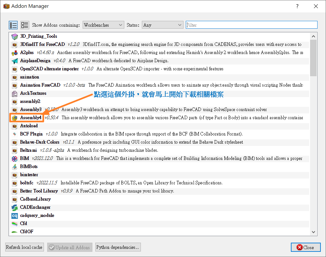This screenshot has height=257, width=326.
Task: Click the v0.50.4 version text
Action: pyautogui.click(x=51, y=118)
